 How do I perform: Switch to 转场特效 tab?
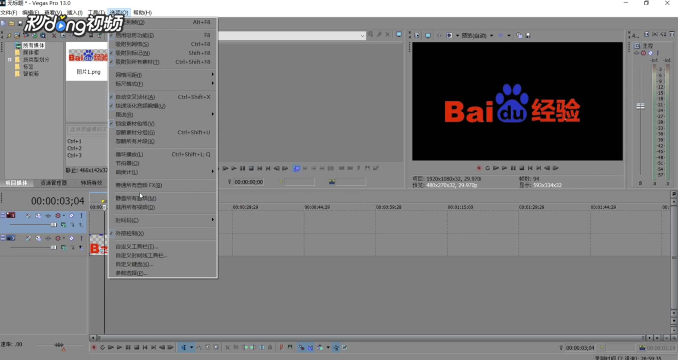91,183
